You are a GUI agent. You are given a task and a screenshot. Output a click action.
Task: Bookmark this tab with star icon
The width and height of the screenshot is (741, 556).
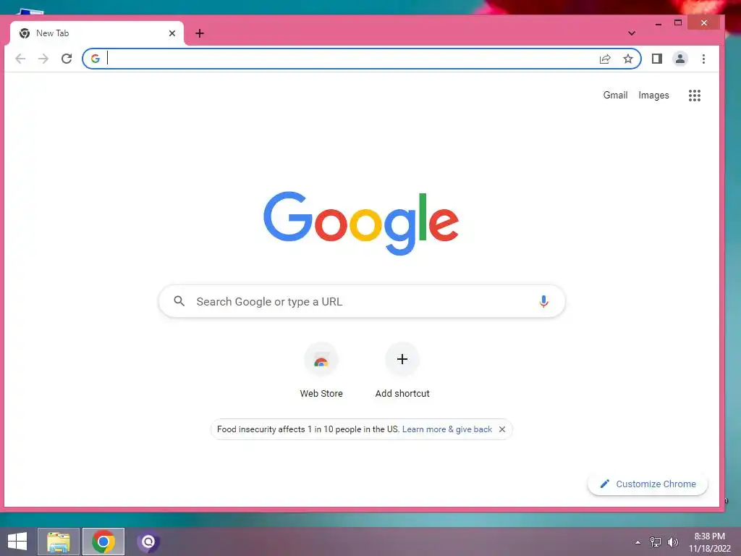point(627,59)
